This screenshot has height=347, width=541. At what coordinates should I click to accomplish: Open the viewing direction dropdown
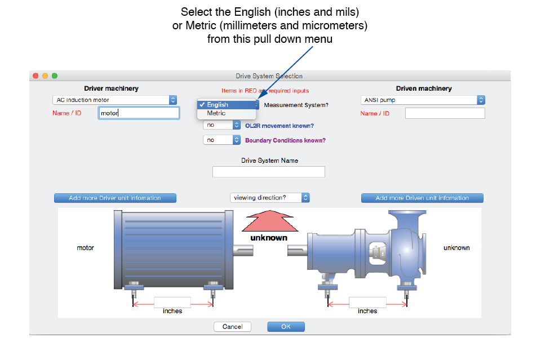tap(269, 198)
